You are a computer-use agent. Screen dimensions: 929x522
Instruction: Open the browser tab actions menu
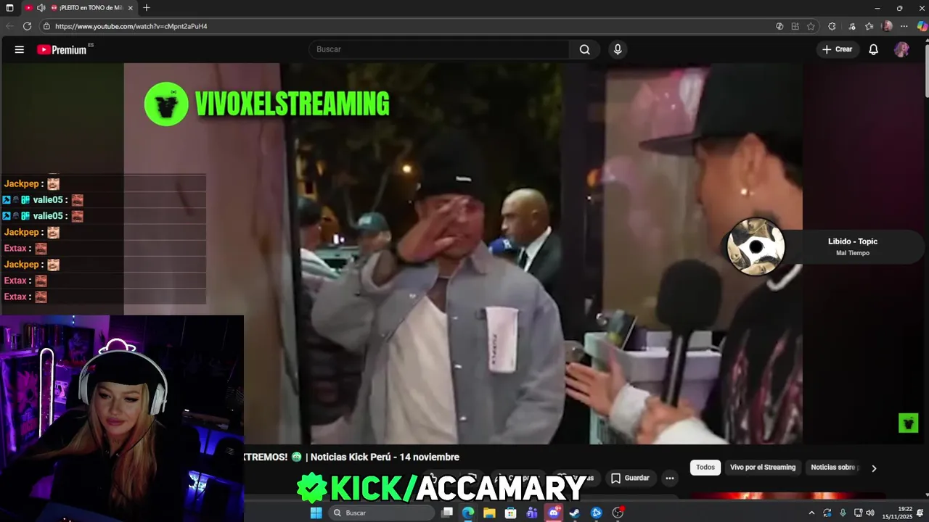9,8
